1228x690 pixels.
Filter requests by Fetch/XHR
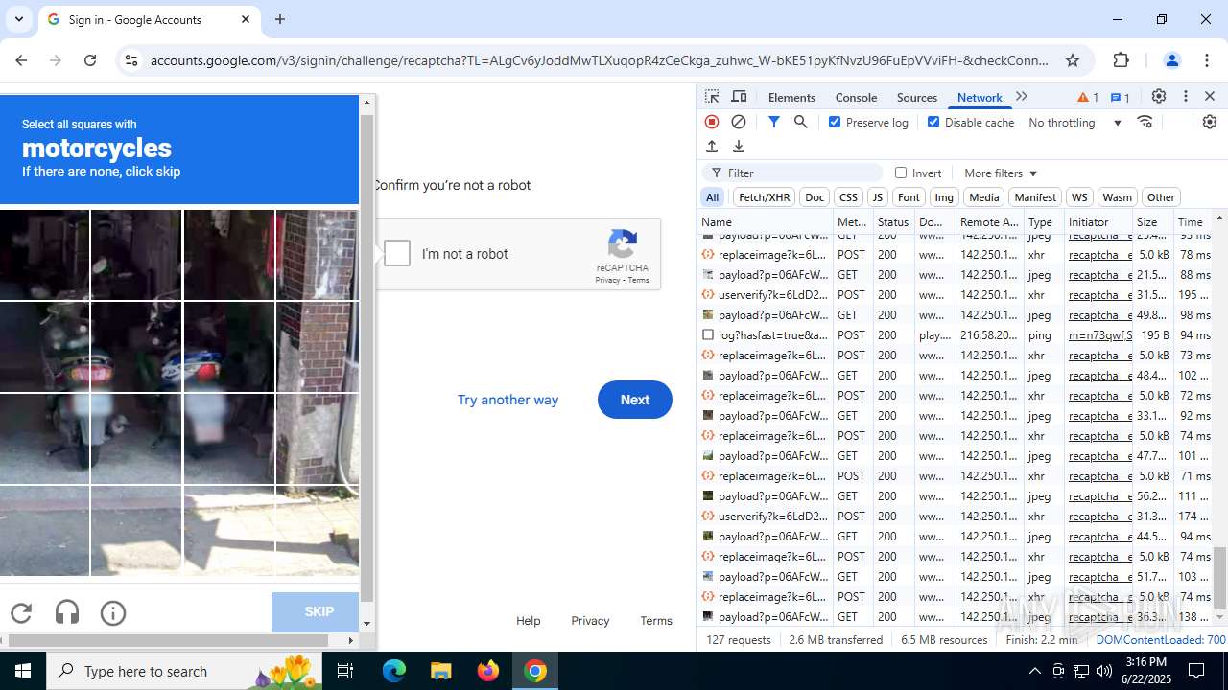tap(765, 197)
